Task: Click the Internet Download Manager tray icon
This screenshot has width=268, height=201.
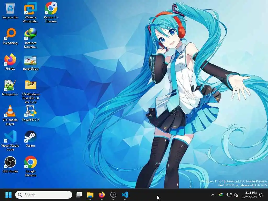Action: point(221,195)
